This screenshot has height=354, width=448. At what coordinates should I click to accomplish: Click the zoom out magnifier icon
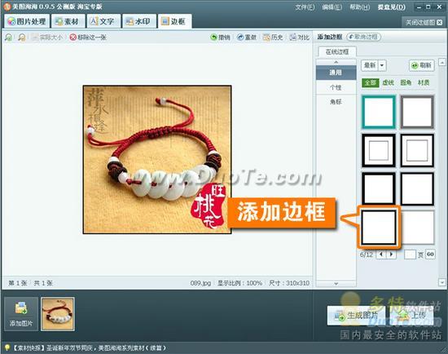click(x=22, y=38)
